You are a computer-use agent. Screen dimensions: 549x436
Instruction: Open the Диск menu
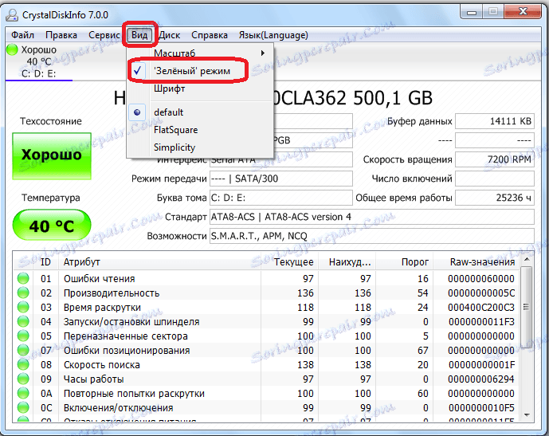(x=170, y=35)
